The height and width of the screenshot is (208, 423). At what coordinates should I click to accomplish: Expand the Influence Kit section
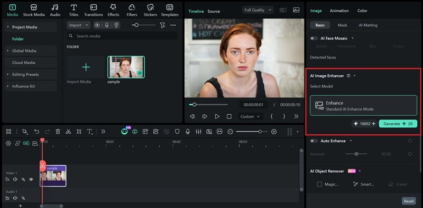(8, 86)
